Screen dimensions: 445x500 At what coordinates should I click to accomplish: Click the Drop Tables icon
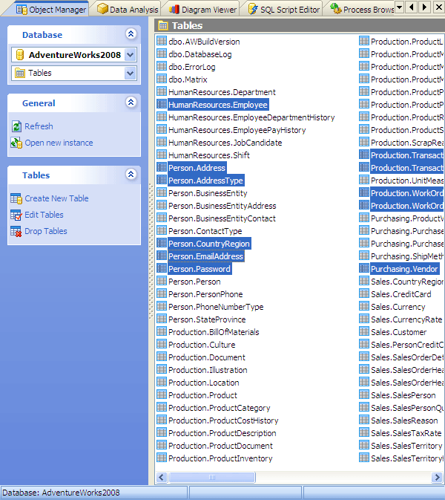[x=16, y=231]
